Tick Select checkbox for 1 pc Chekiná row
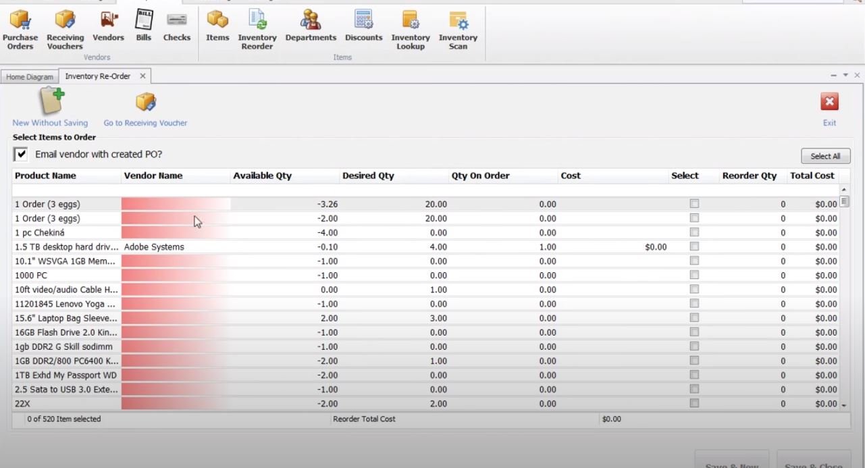Image resolution: width=865 pixels, height=468 pixels. pyautogui.click(x=694, y=232)
